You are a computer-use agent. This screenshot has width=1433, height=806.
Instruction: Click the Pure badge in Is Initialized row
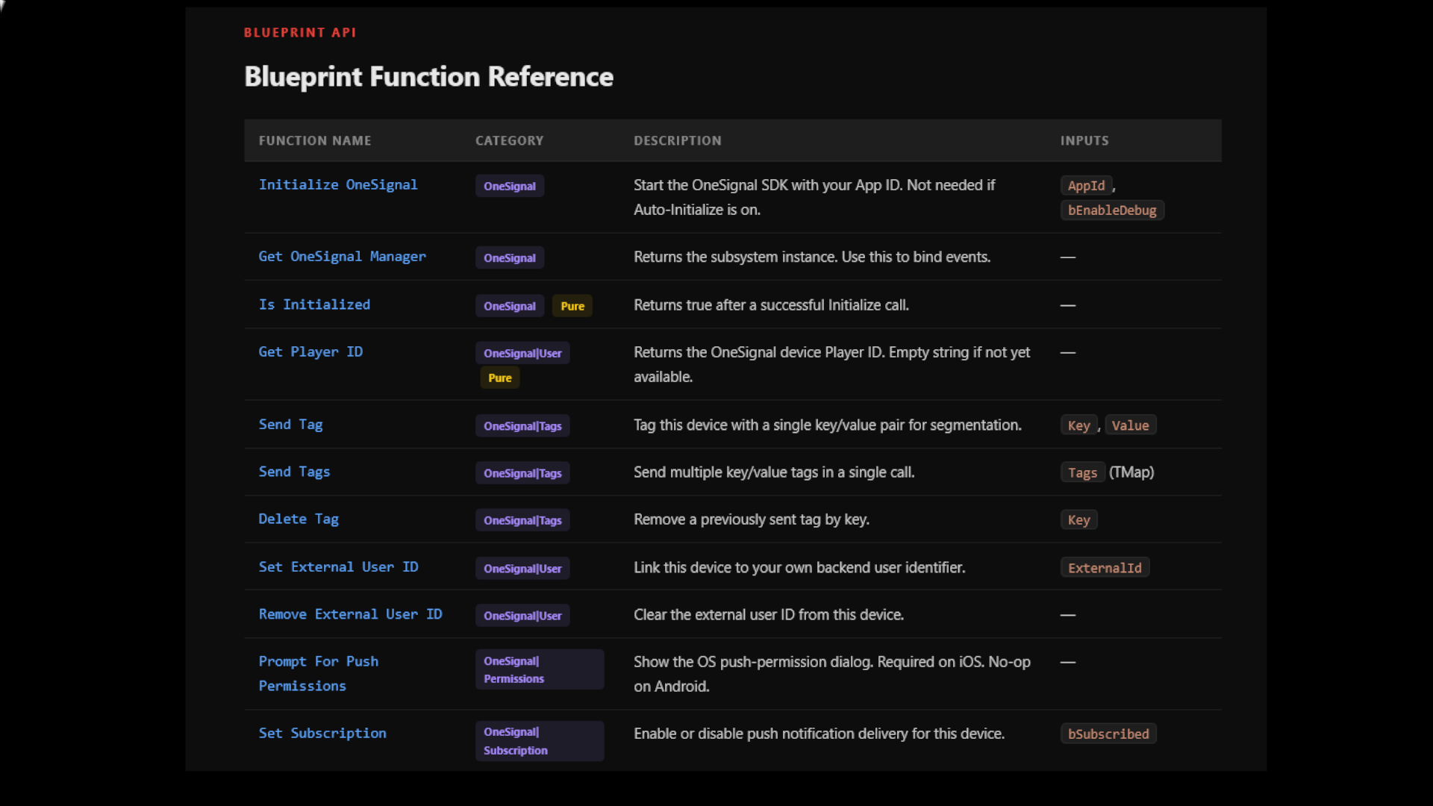(572, 306)
